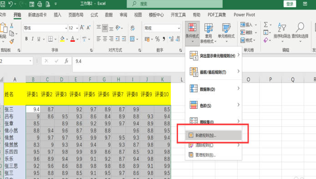Apply the yellow fill color bucket
This screenshot has width=316, height=179.
tap(62, 39)
